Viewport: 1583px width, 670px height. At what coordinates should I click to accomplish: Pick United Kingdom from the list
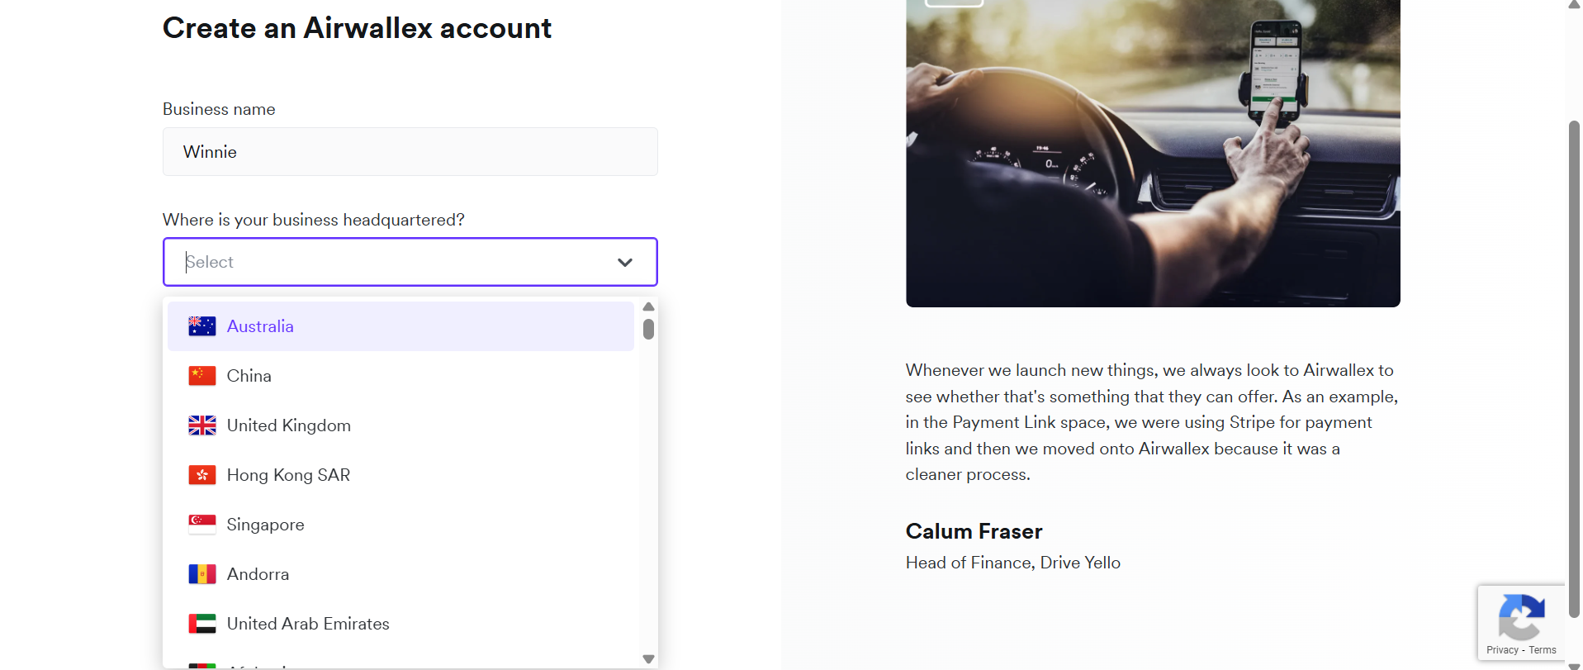pos(288,425)
